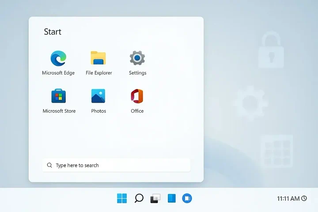This screenshot has height=212, width=318.
Task: Open the Office app
Action: click(x=137, y=96)
